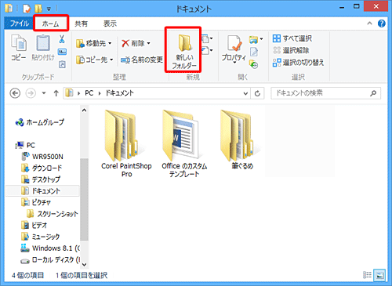Open the ファイル tab
This screenshot has width=392, height=286.
pyautogui.click(x=18, y=24)
